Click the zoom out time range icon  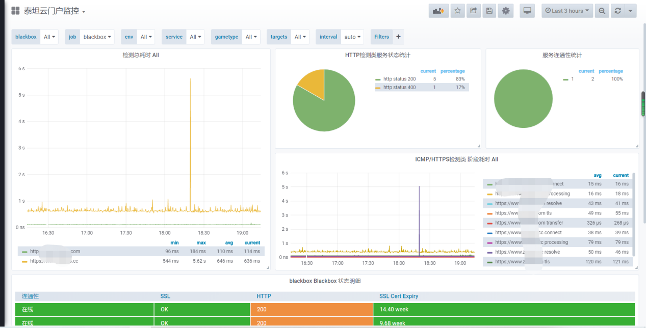click(x=602, y=11)
